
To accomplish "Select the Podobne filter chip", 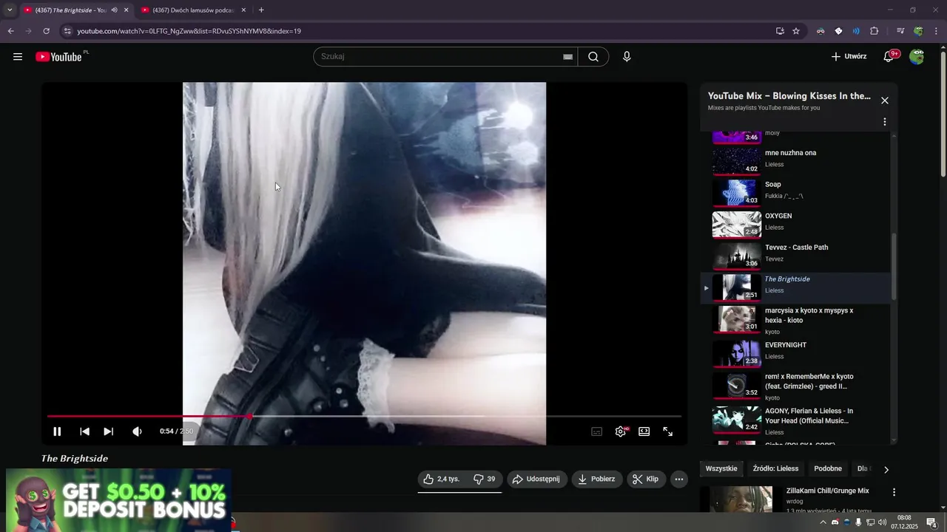I will pos(828,468).
